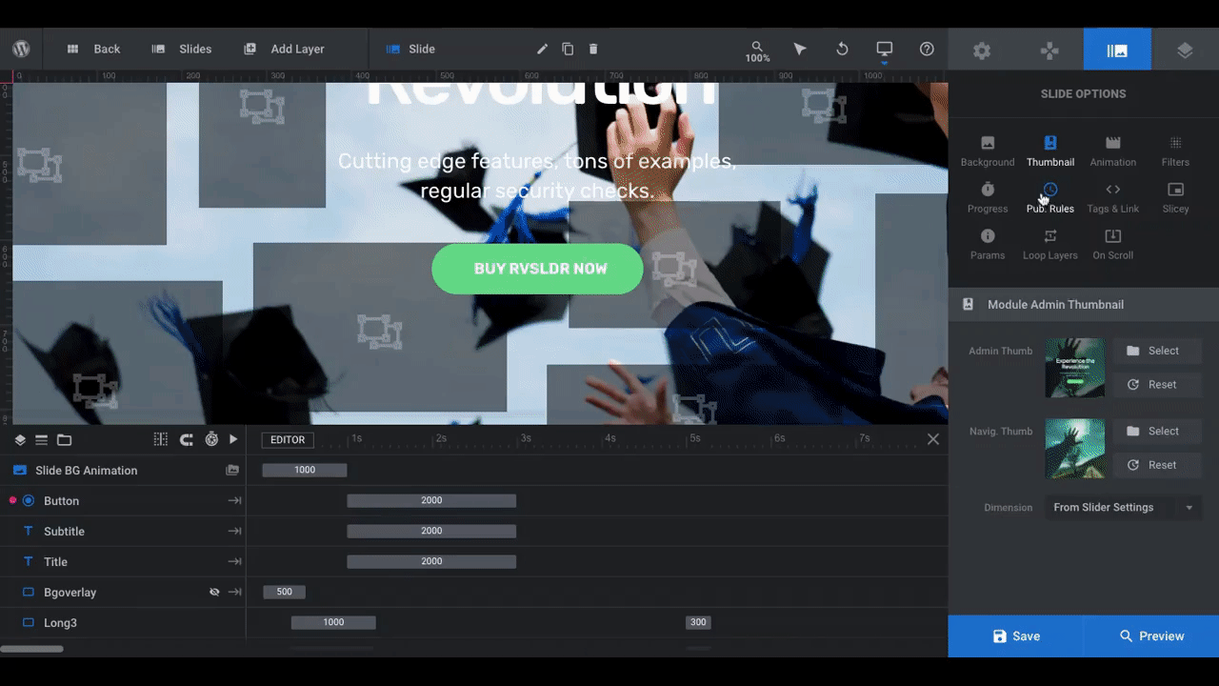The image size is (1219, 686).
Task: Delete slide using the trash icon
Action: (x=593, y=49)
